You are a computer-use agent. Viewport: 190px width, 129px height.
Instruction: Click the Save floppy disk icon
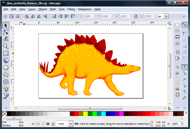point(177,37)
